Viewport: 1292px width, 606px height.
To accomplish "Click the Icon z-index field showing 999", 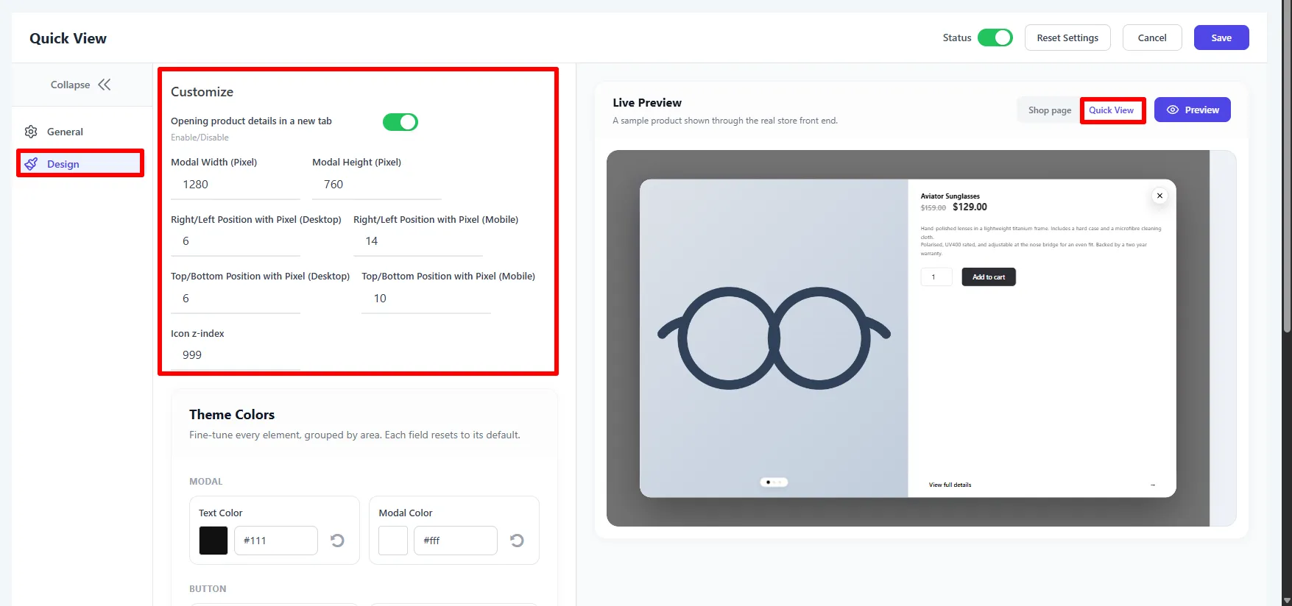I will pyautogui.click(x=236, y=355).
